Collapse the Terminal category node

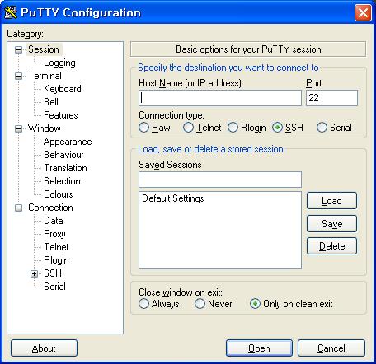18,76
